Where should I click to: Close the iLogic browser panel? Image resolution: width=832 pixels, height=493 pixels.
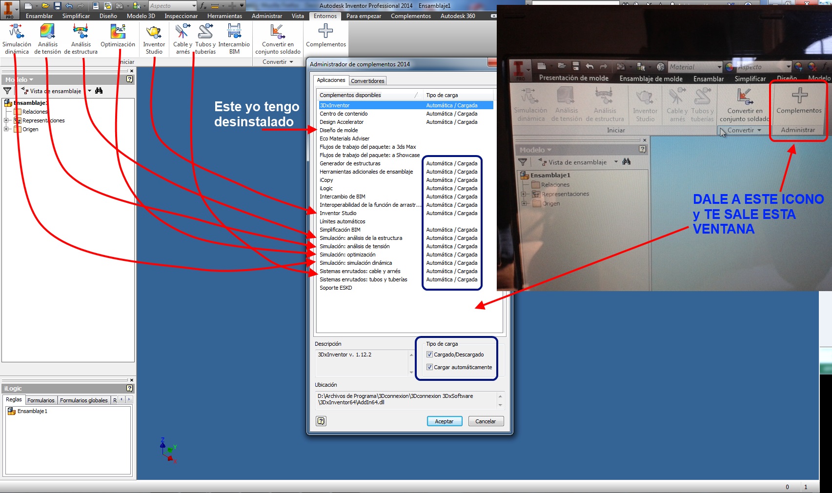click(132, 380)
